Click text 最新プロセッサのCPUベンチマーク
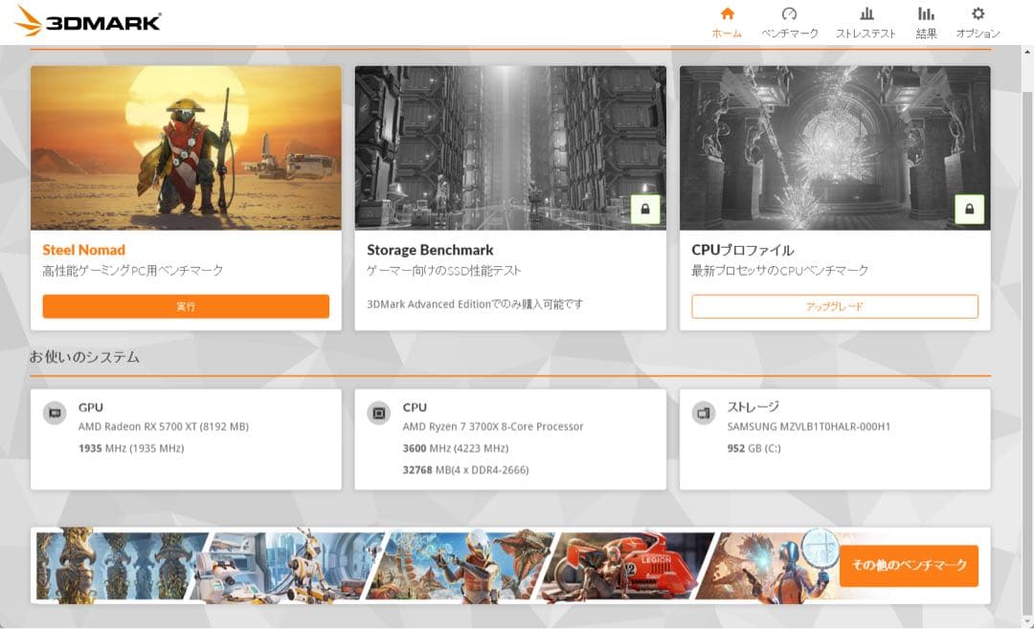Image resolution: width=1034 pixels, height=629 pixels. [779, 270]
